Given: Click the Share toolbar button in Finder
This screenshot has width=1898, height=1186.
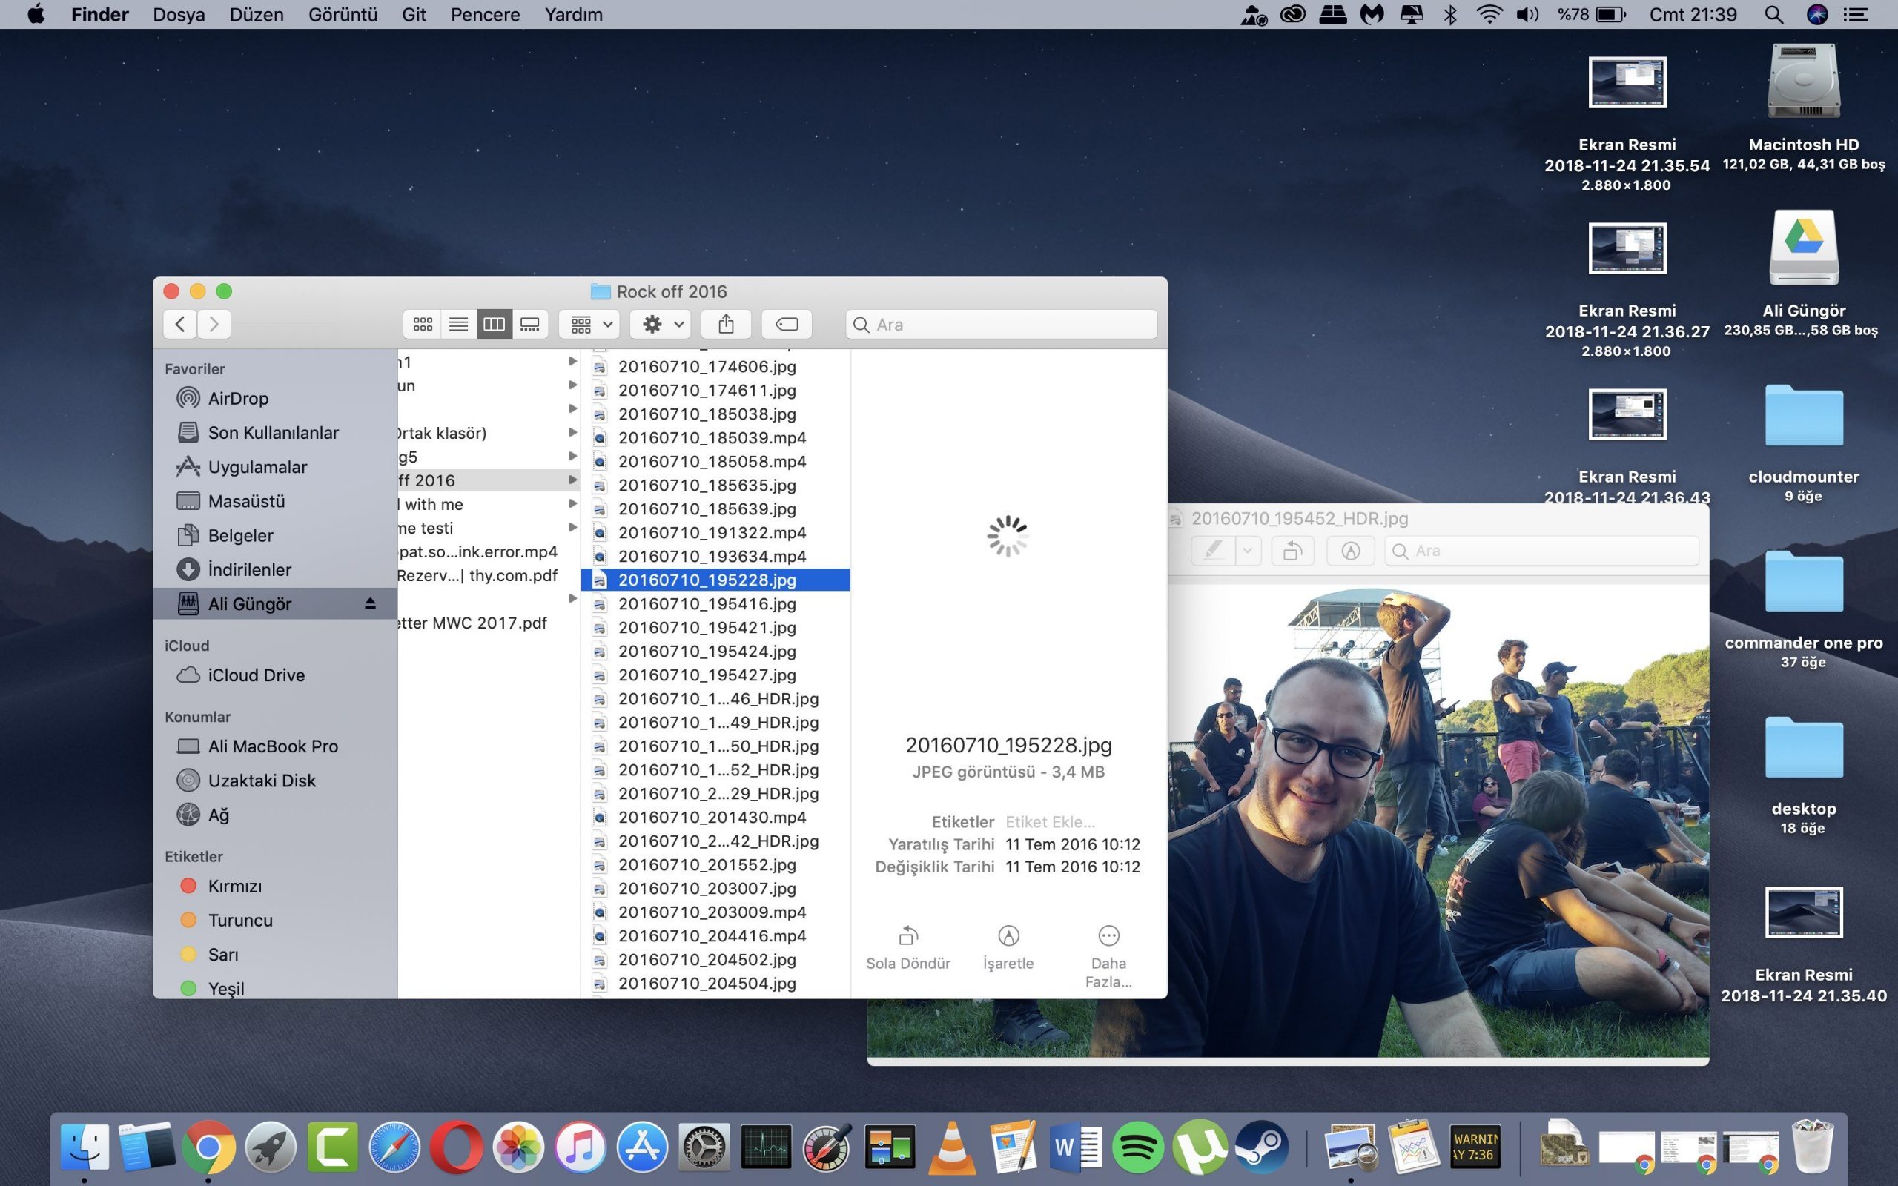Looking at the screenshot, I should tap(726, 324).
